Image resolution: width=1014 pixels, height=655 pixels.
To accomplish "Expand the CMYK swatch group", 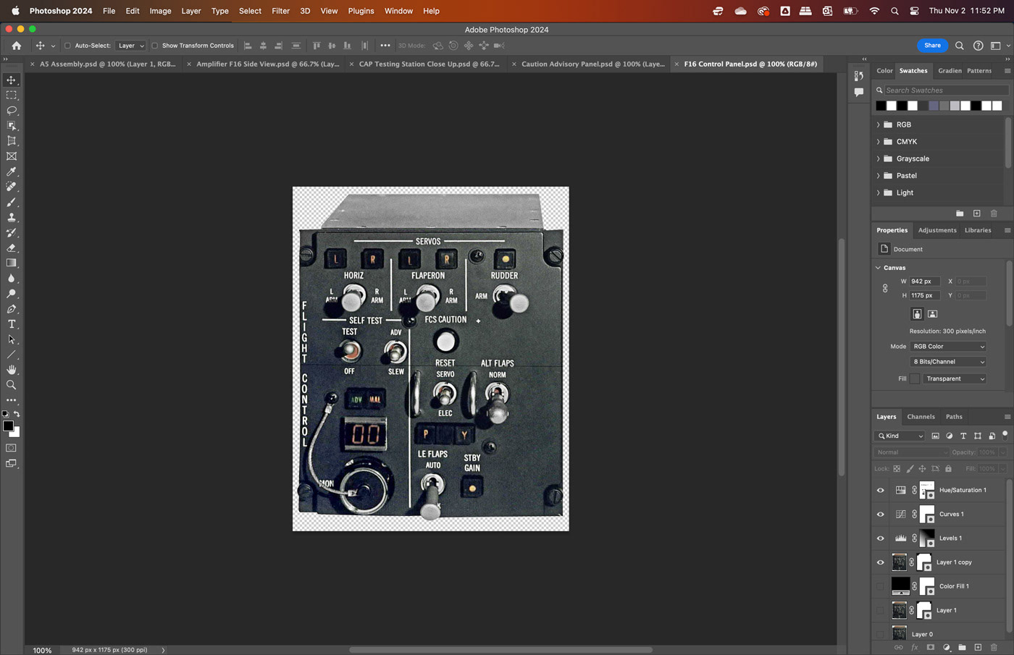I will tap(879, 142).
